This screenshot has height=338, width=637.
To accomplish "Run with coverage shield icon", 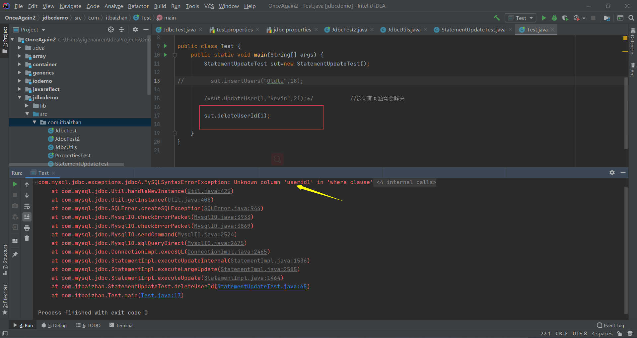I will (565, 18).
